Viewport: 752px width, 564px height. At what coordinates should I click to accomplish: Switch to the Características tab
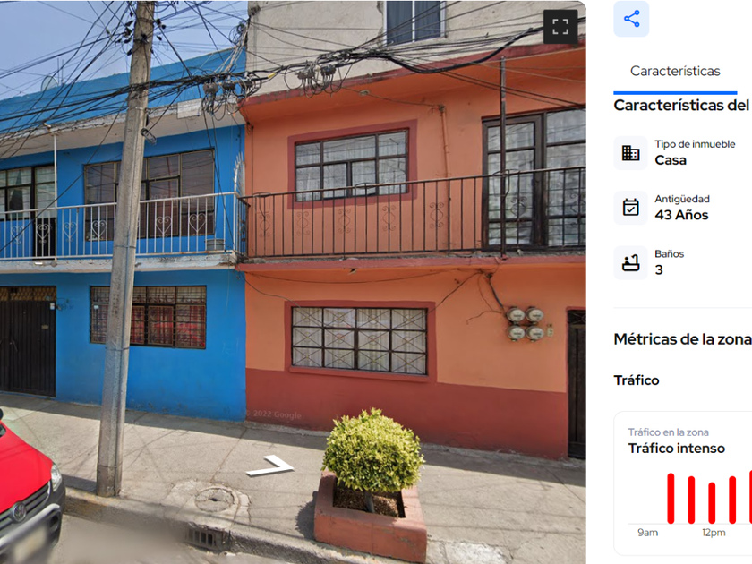(x=675, y=71)
